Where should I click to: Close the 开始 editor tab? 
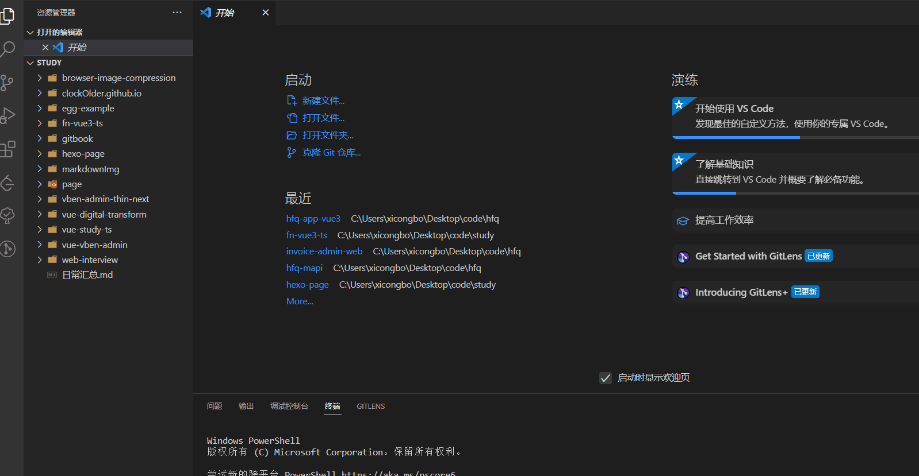pyautogui.click(x=265, y=12)
